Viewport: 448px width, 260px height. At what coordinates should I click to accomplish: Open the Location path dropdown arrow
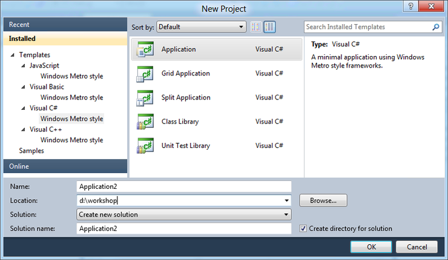[x=286, y=200]
